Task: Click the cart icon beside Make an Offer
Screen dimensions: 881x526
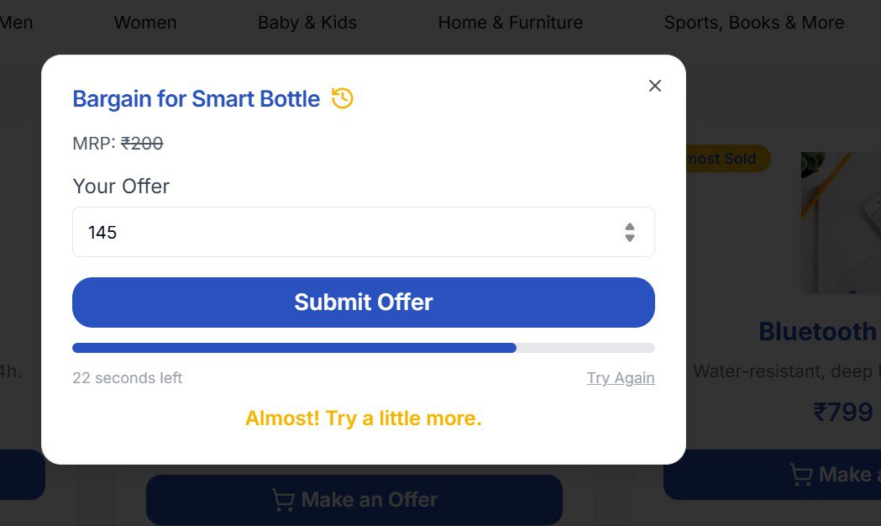Action: click(x=283, y=501)
